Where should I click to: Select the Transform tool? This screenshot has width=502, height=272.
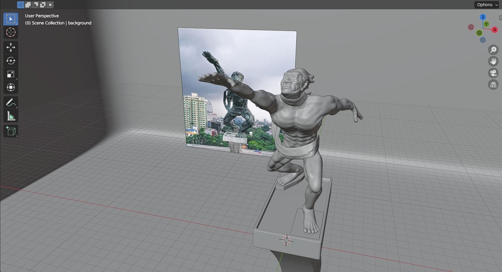tap(11, 87)
